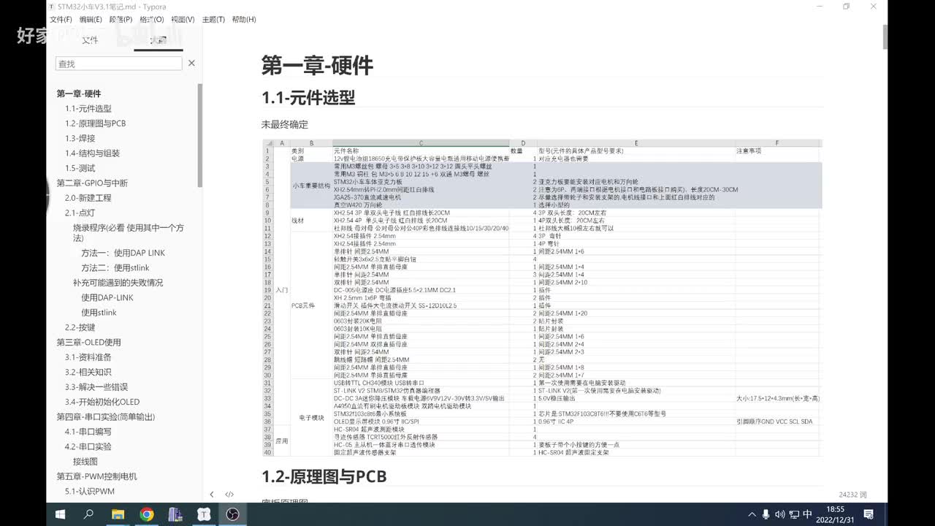This screenshot has height=526, width=935.
Task: Jump to 3.2-相关知识 heading
Action: 88,373
